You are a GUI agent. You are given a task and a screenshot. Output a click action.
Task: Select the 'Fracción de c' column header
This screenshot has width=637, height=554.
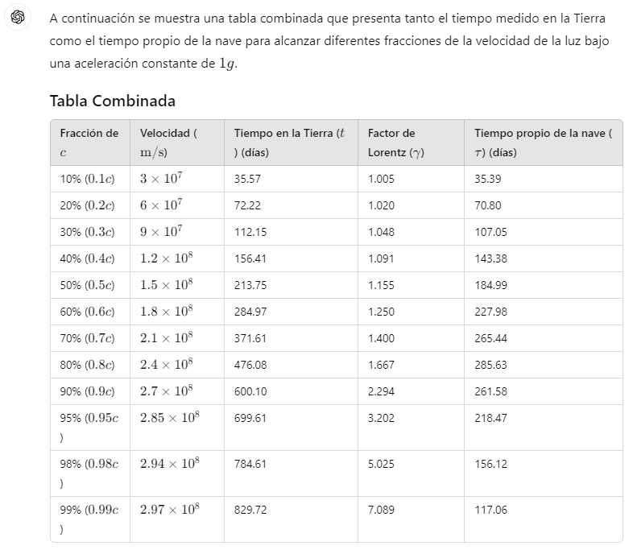tap(90, 143)
